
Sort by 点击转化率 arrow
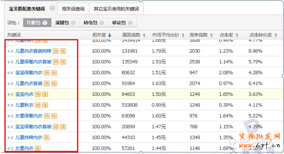tap(276, 35)
